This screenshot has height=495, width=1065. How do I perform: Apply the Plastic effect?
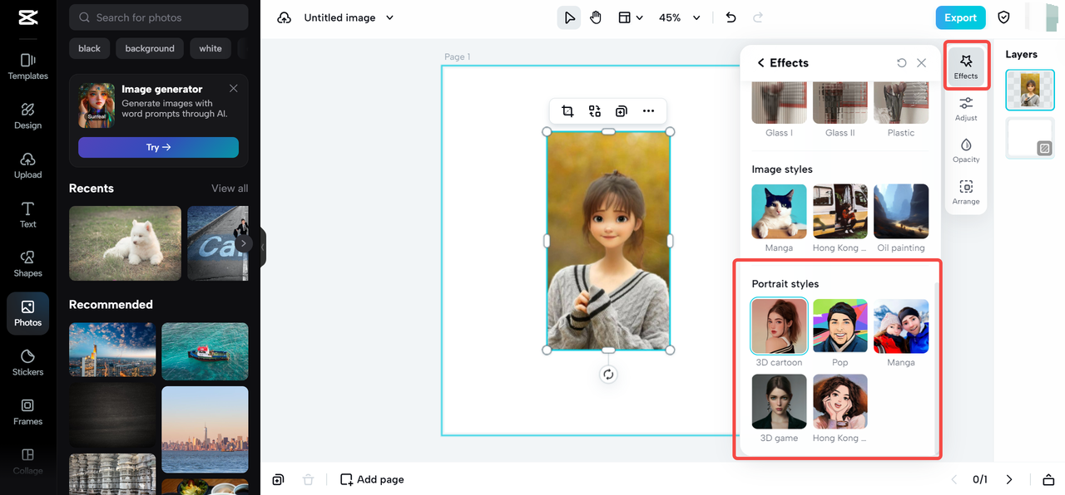(x=901, y=103)
